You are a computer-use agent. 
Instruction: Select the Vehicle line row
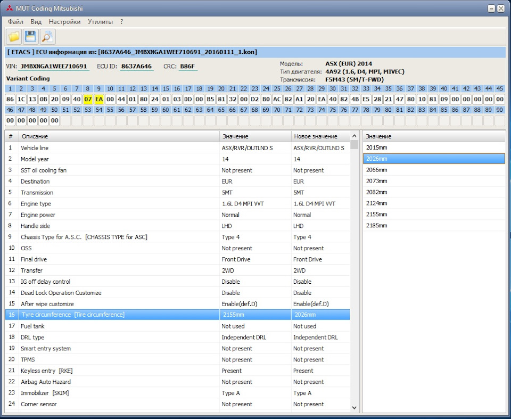click(178, 148)
